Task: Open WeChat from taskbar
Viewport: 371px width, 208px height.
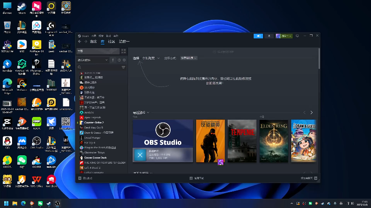Action: tap(40, 203)
